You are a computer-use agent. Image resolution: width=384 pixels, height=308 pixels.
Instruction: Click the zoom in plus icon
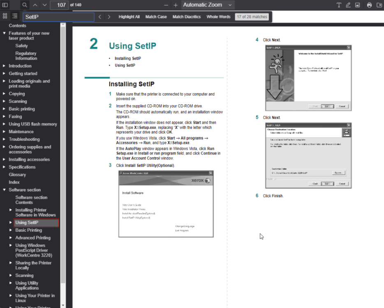pos(176,5)
